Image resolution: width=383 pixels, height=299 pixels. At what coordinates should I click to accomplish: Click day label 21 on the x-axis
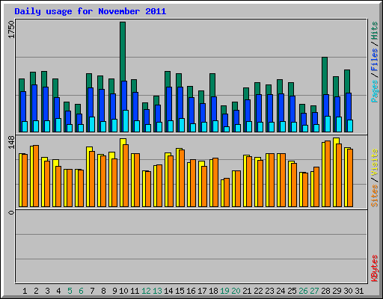(247, 291)
